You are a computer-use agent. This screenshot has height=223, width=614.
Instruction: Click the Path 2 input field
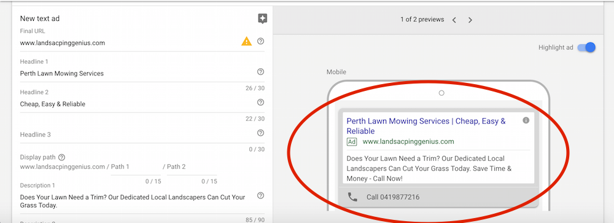pos(192,167)
